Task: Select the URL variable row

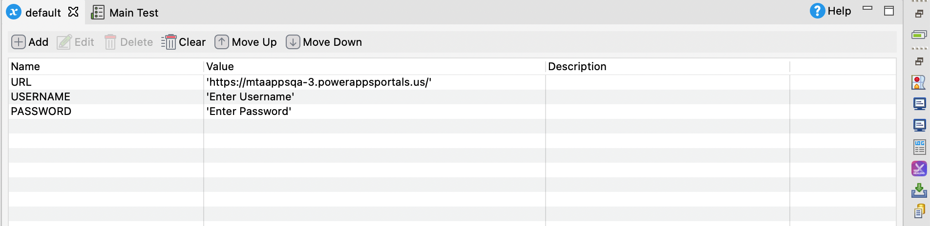Action: click(x=21, y=82)
